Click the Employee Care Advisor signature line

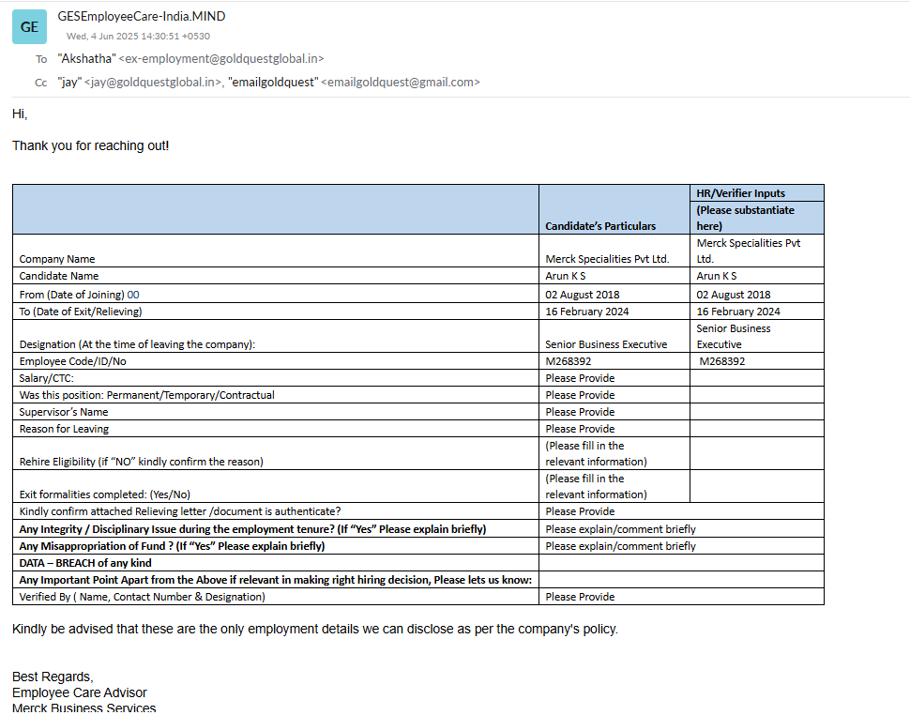click(x=80, y=692)
